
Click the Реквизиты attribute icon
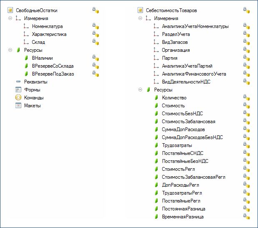click(x=18, y=82)
